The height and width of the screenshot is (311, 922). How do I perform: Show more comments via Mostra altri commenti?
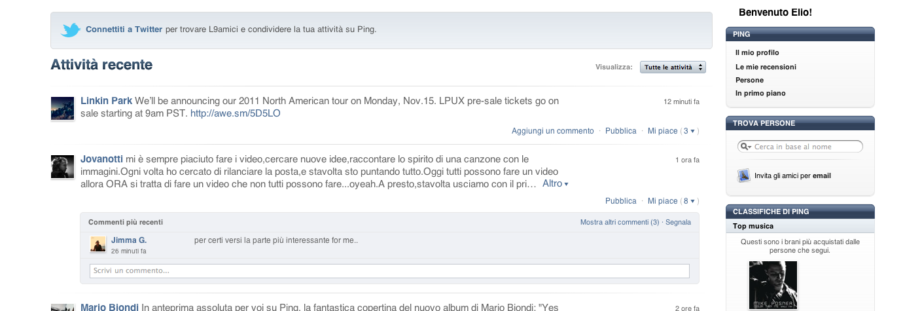(x=619, y=223)
